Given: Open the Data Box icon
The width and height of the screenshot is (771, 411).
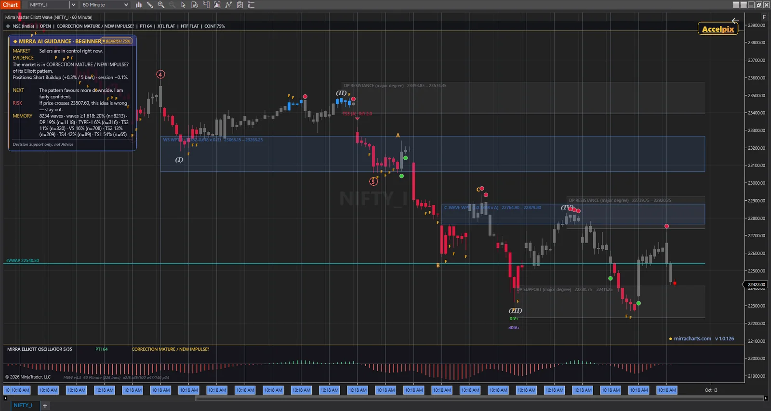Looking at the screenshot, I should point(195,5).
